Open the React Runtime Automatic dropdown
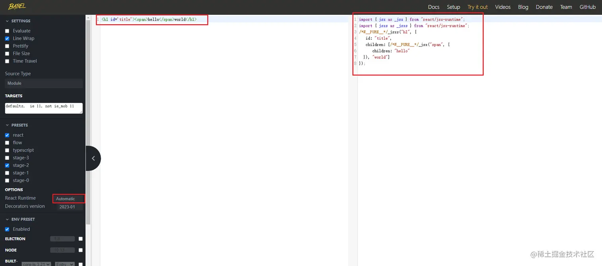 [x=68, y=199]
